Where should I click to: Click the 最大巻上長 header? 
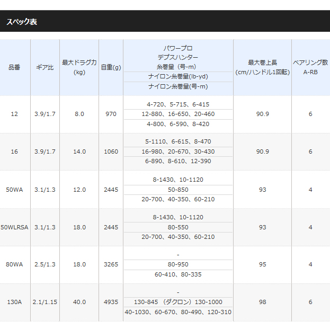pos(262,67)
